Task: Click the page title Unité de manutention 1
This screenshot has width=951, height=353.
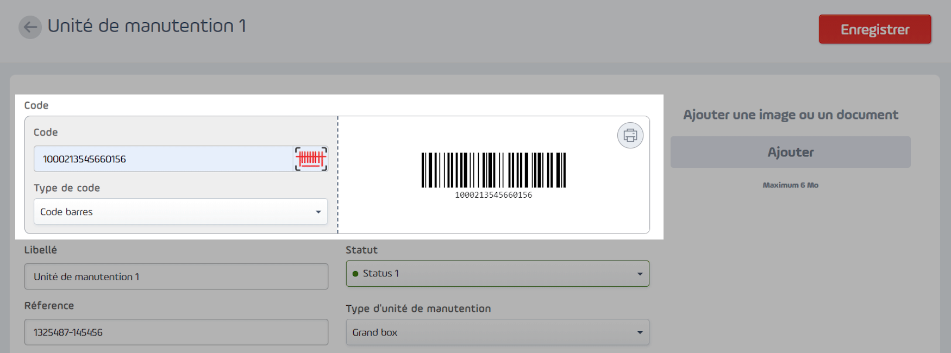Action: (x=147, y=26)
